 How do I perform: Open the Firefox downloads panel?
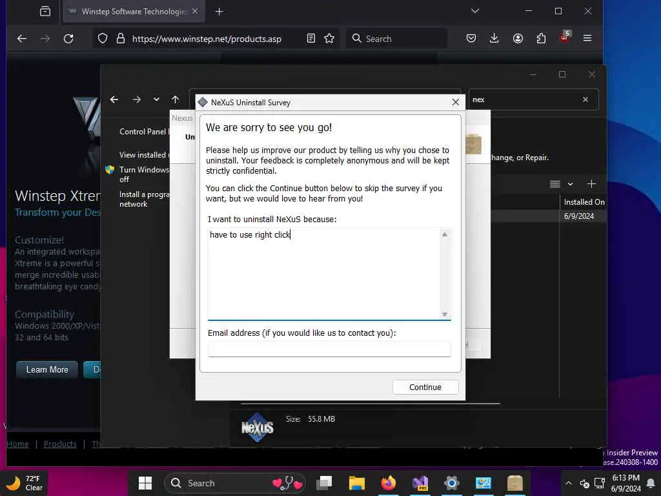click(x=494, y=39)
